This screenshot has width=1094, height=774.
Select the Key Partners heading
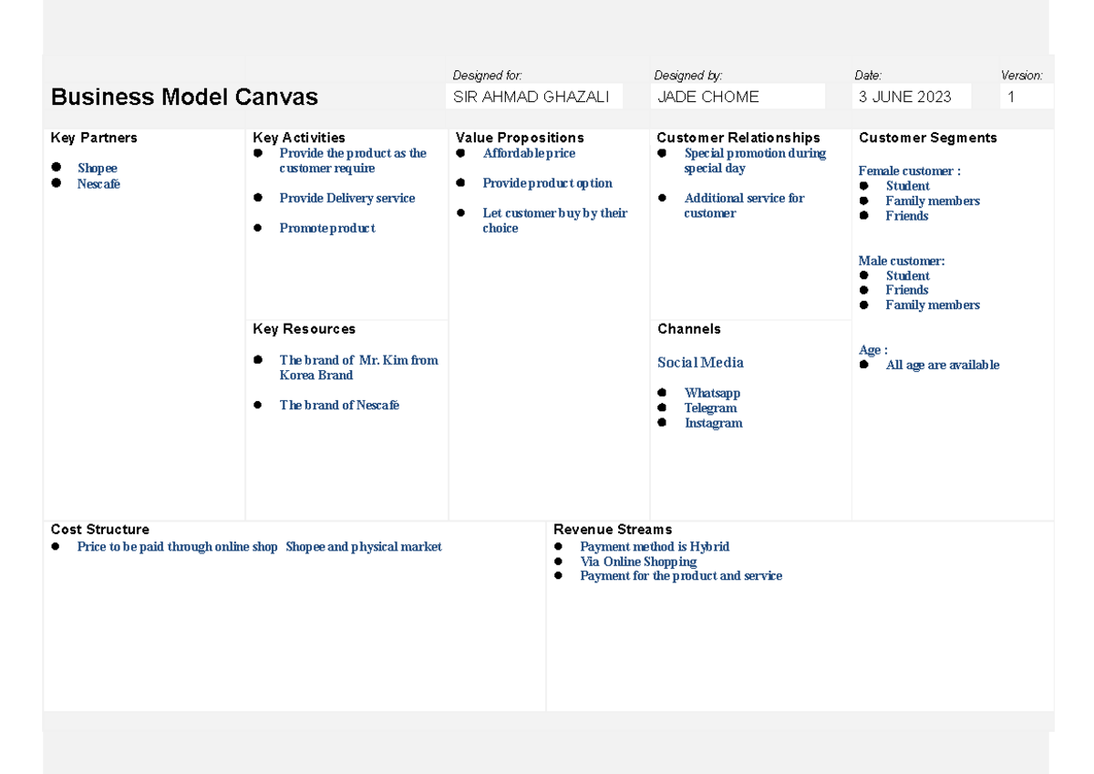pyautogui.click(x=94, y=138)
